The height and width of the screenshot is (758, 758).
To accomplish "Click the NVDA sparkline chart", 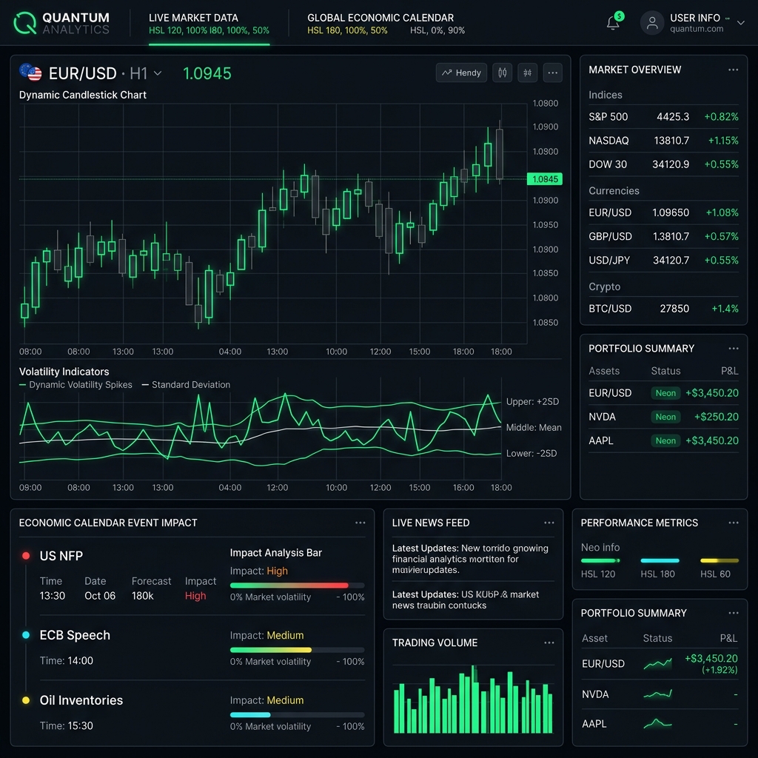I will [657, 694].
